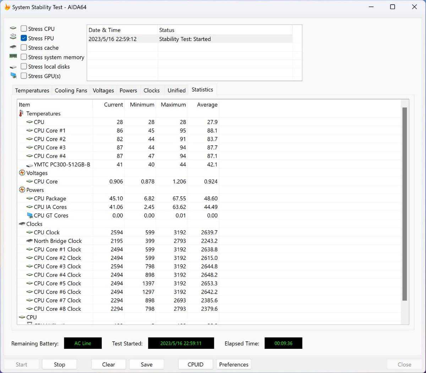Enable the Stress CPU checkbox
The height and width of the screenshot is (373, 426).
(24, 28)
